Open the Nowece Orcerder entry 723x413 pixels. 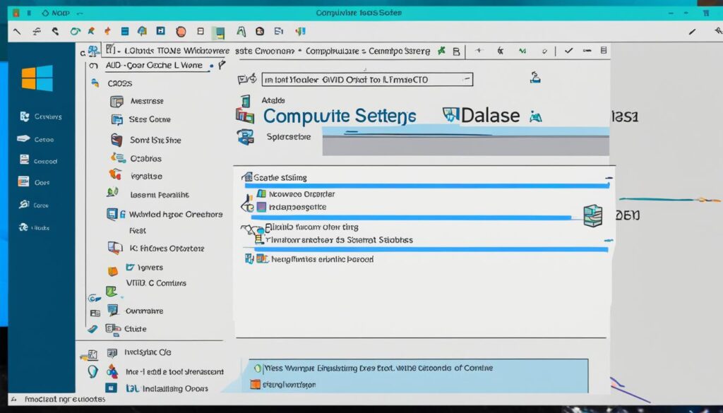coord(302,193)
